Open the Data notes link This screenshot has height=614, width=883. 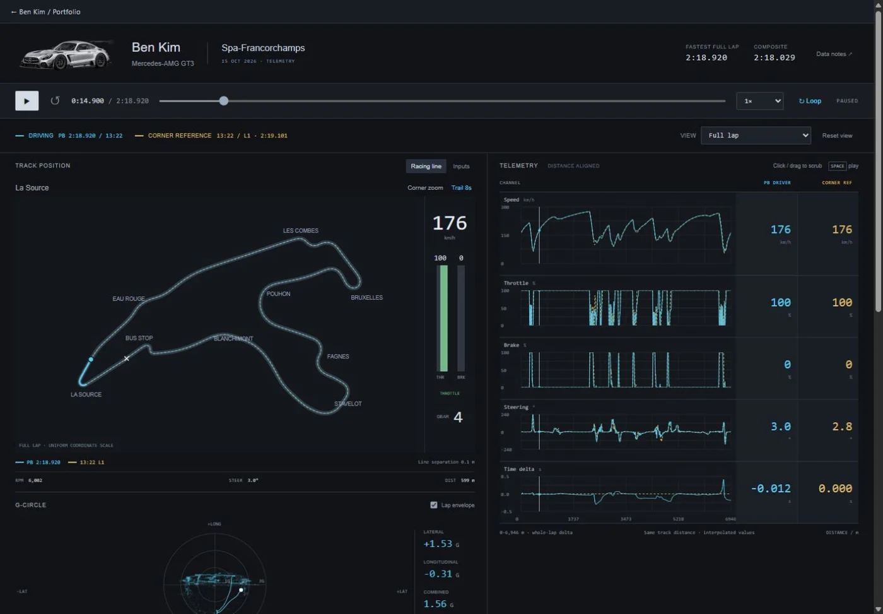pyautogui.click(x=834, y=54)
